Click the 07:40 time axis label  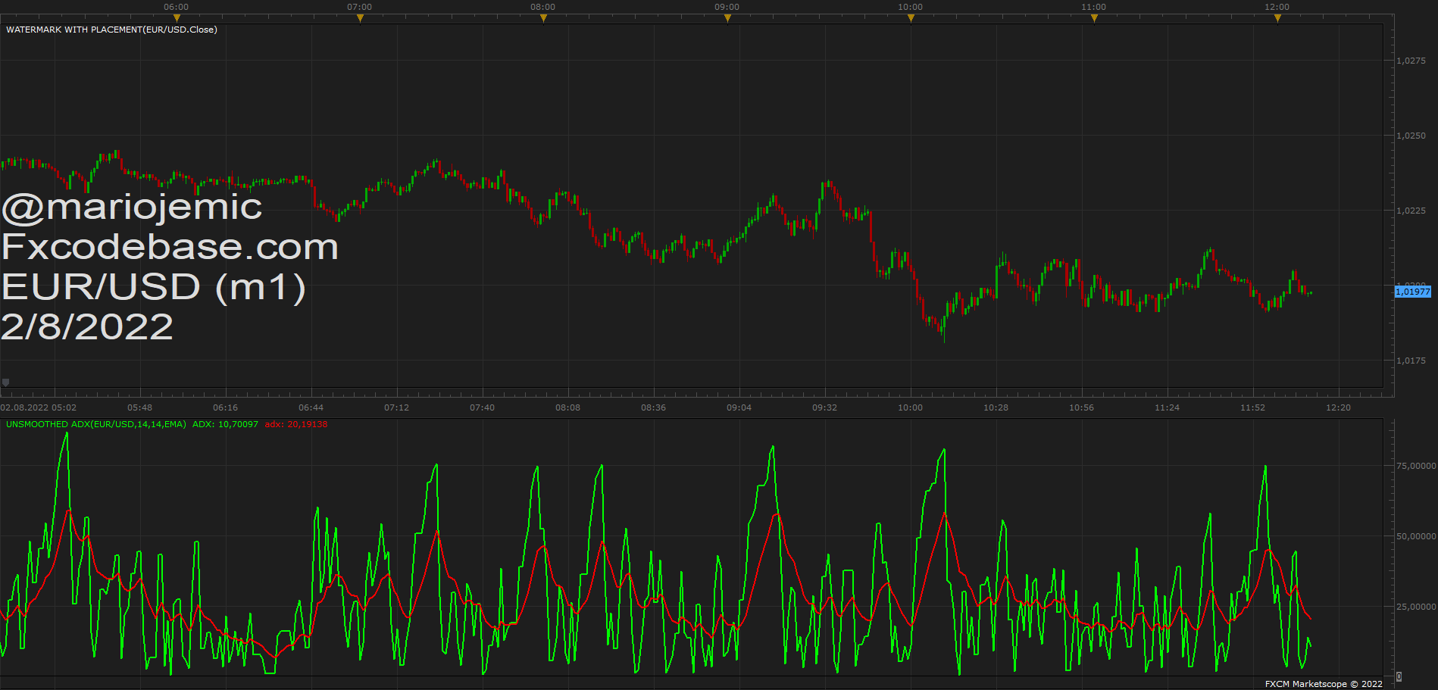[483, 407]
